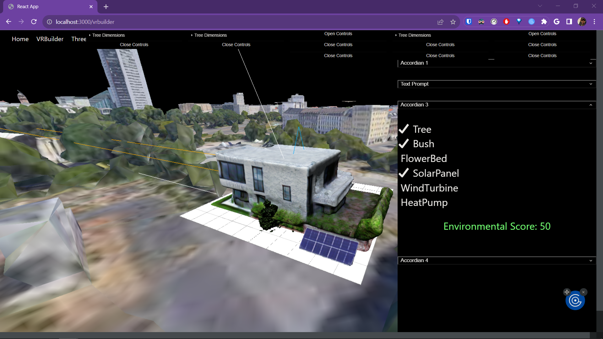
Task: Click the share page icon
Action: point(440,22)
